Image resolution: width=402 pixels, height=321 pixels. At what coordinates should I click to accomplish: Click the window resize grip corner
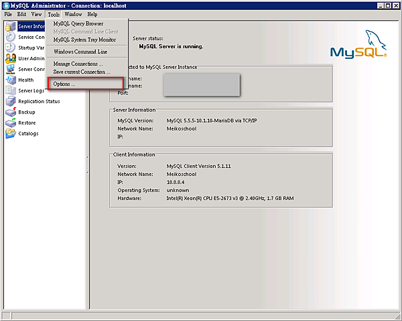click(x=397, y=316)
